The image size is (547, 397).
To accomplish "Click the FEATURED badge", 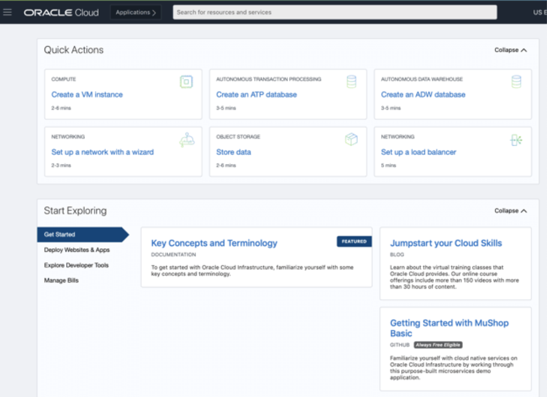I will (354, 242).
